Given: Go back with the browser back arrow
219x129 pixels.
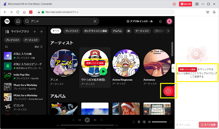Looking at the screenshot, I should coord(5,12).
